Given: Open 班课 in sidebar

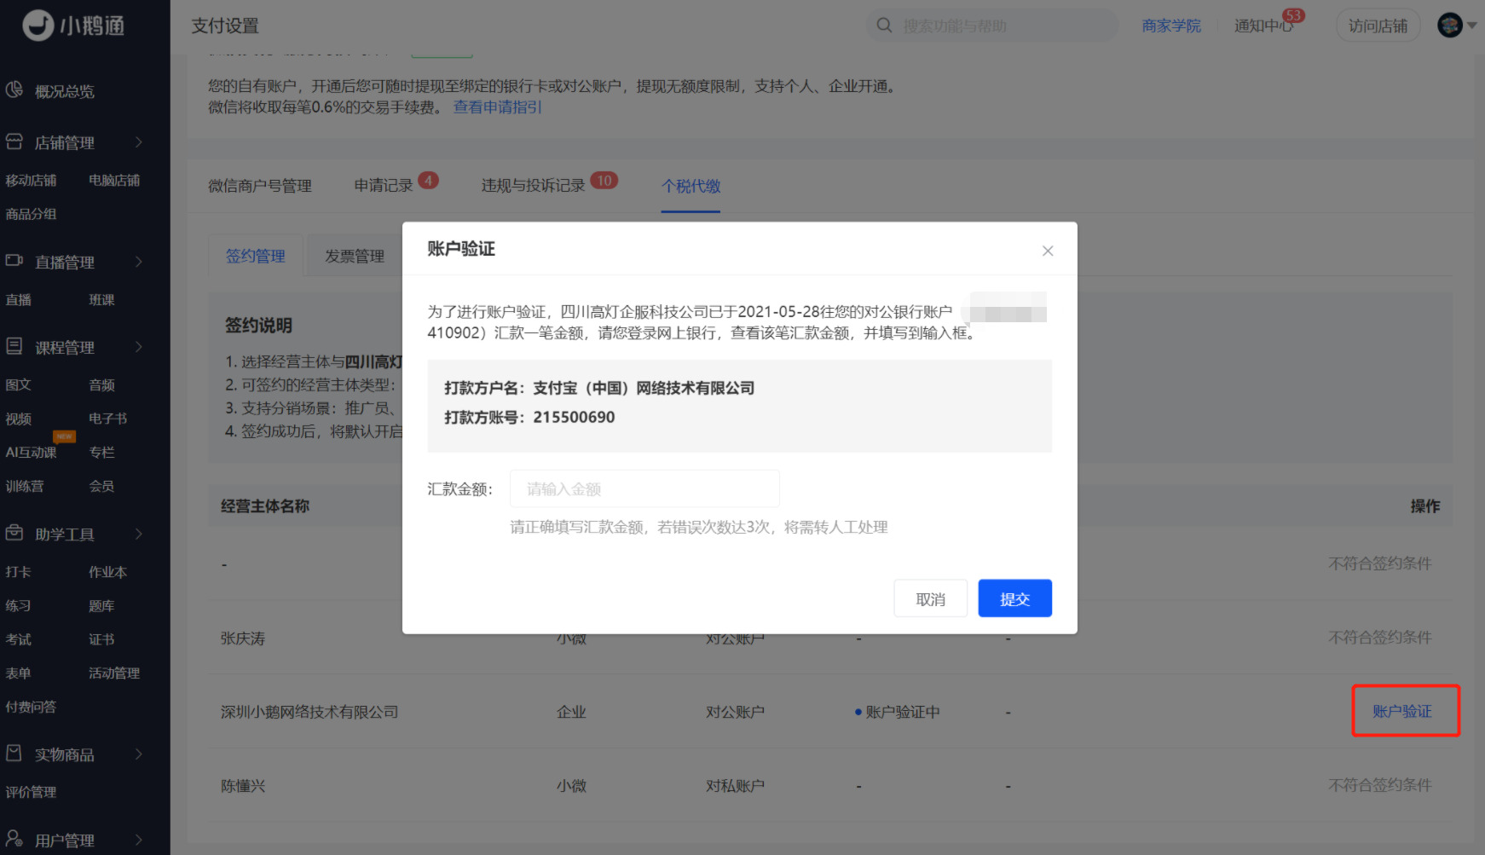Looking at the screenshot, I should point(101,300).
